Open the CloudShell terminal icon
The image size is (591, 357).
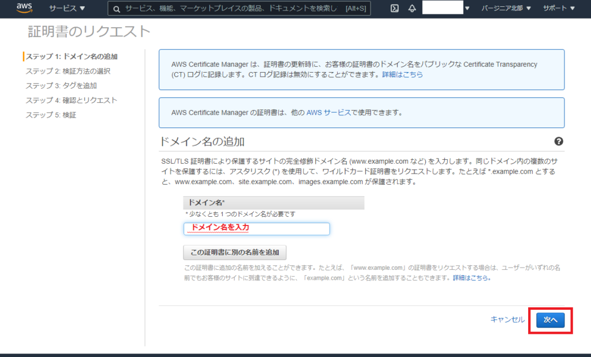point(394,8)
